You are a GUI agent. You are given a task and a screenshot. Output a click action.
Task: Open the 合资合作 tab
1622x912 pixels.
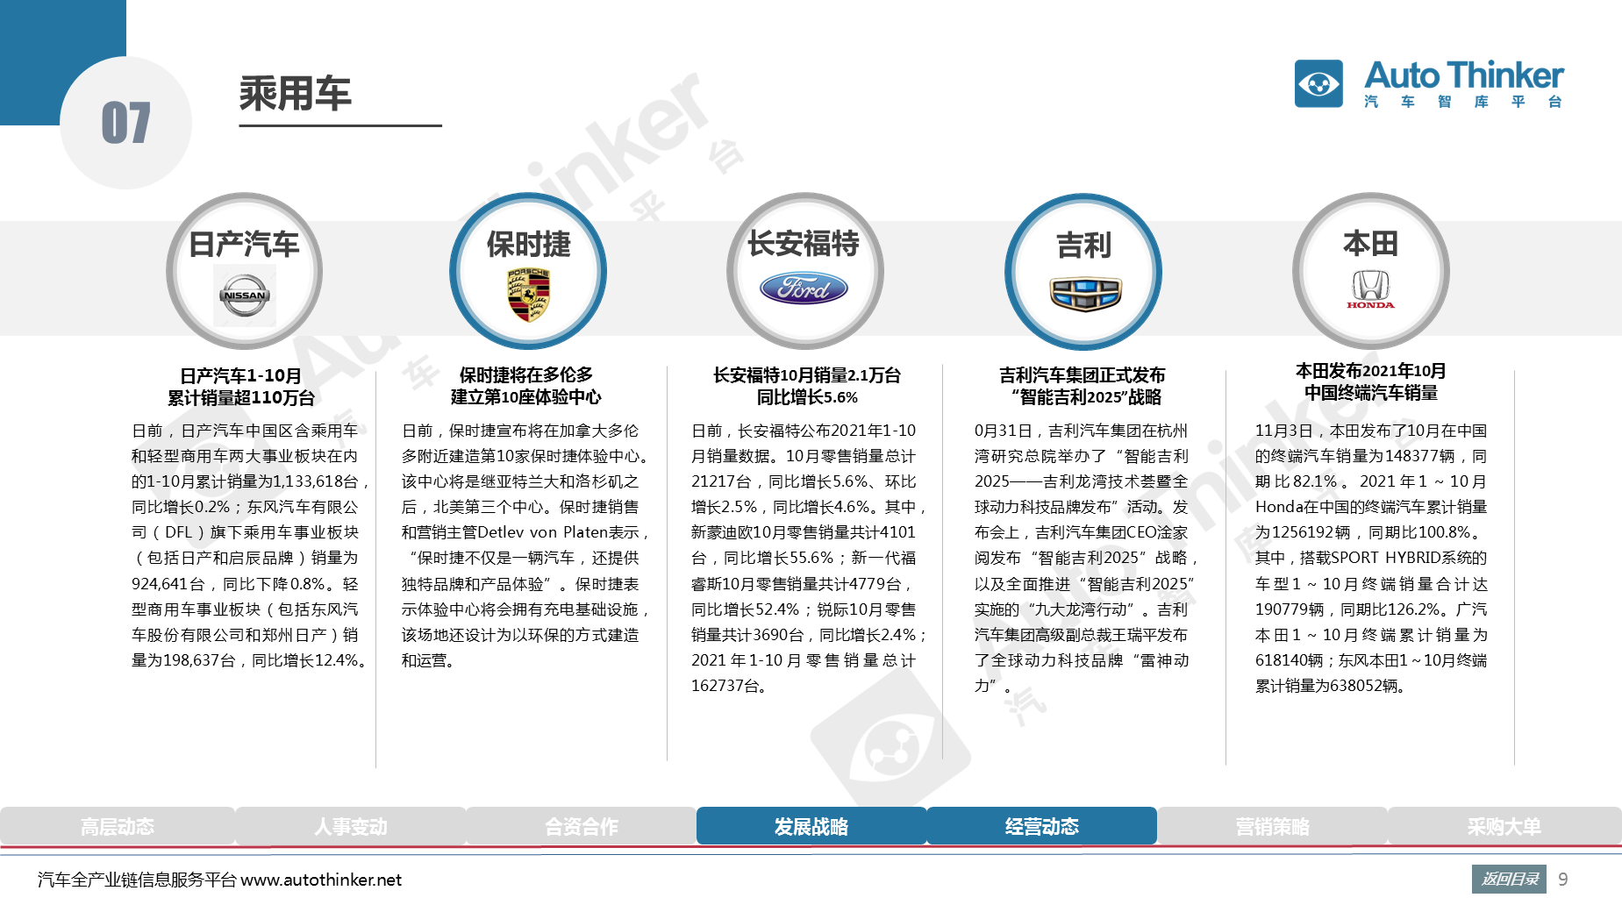pos(581,826)
